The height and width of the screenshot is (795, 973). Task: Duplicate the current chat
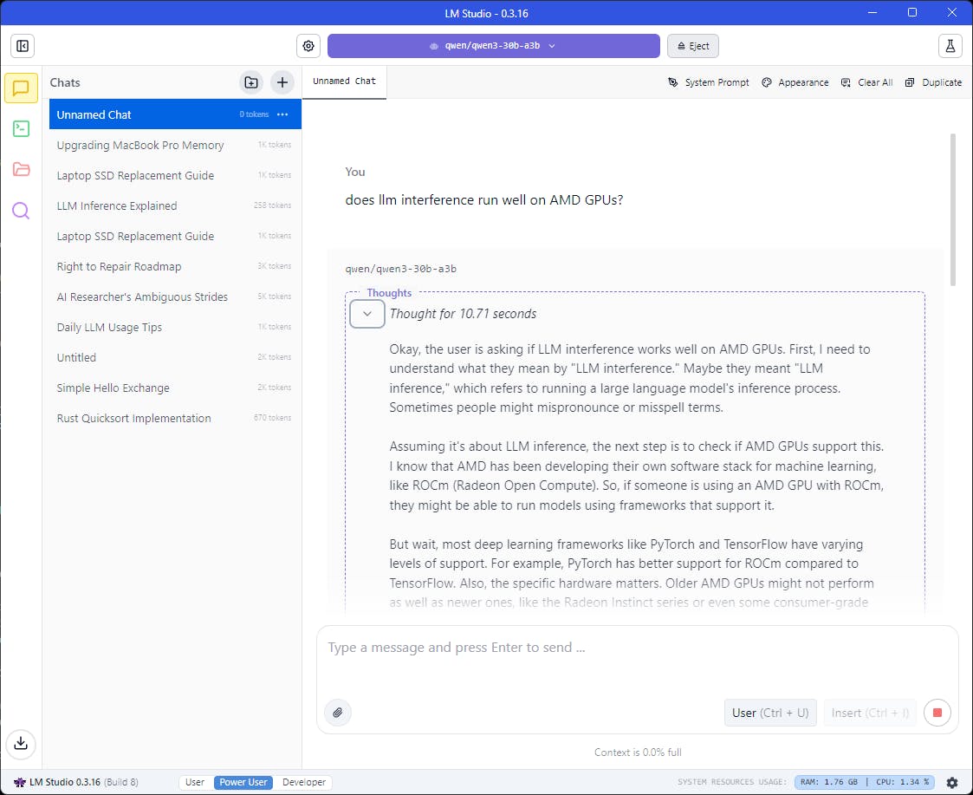pos(933,82)
